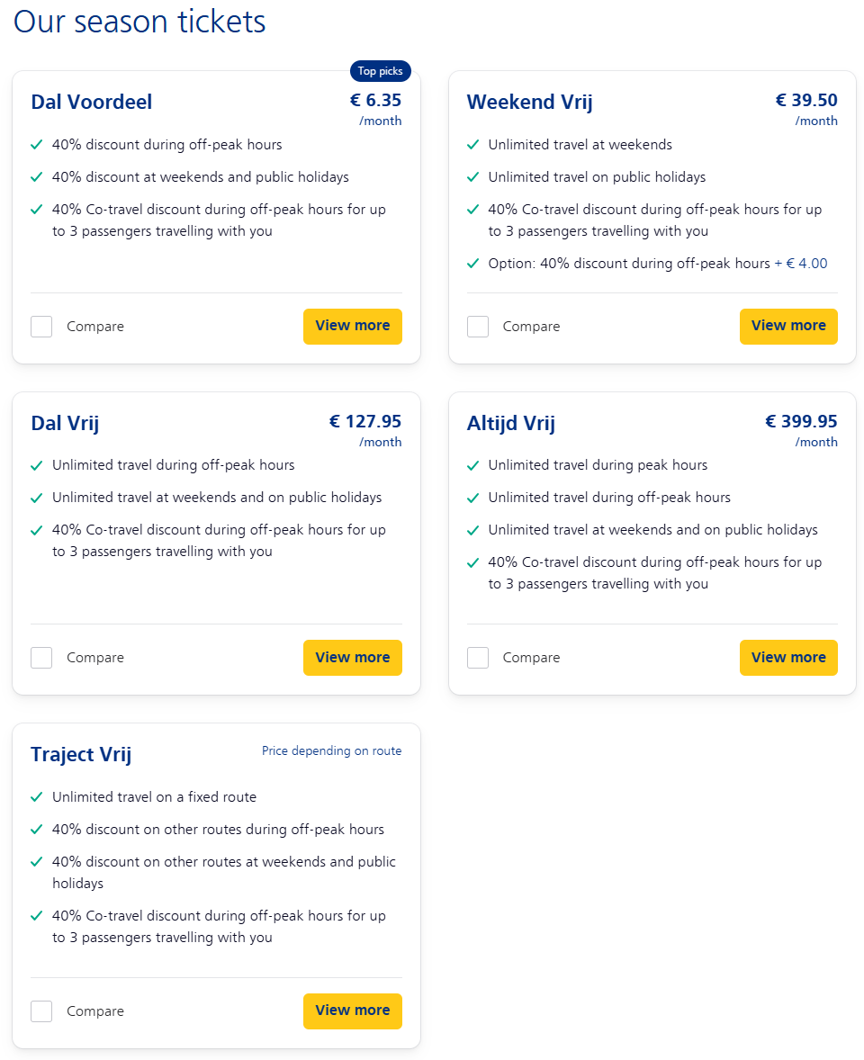This screenshot has height=1060, width=864.
Task: Tick the Compare checkbox for Weekend Vrij
Action: point(477,327)
